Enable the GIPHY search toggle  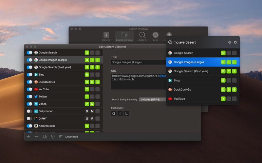pos(29,118)
